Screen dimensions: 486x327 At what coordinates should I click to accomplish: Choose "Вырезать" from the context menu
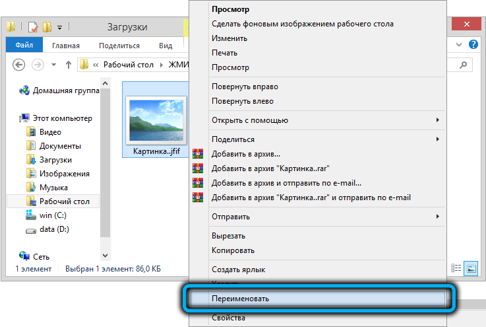pos(229,236)
